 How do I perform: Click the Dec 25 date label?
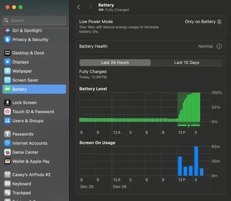click(x=87, y=187)
